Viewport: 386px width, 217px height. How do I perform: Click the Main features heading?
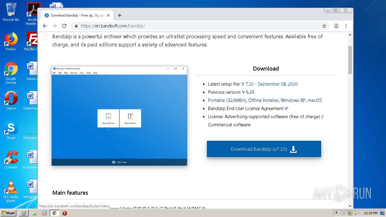70,193
